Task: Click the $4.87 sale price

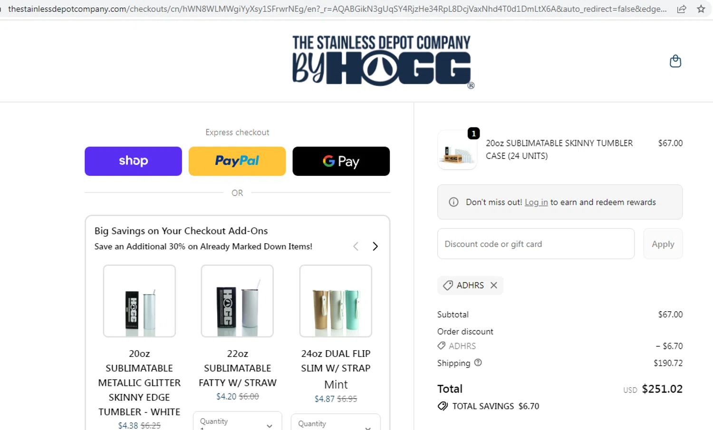Action: (325, 399)
